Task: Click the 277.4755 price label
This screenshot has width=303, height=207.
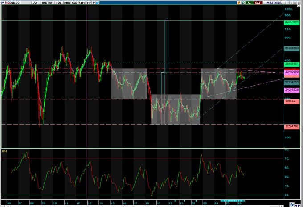Action: pyautogui.click(x=291, y=82)
